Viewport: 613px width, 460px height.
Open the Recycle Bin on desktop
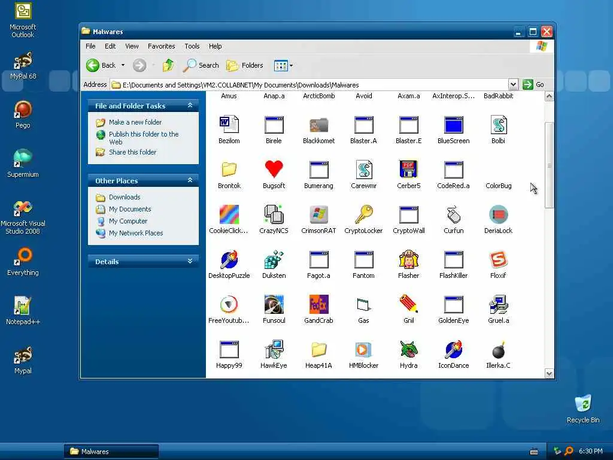pos(583,408)
